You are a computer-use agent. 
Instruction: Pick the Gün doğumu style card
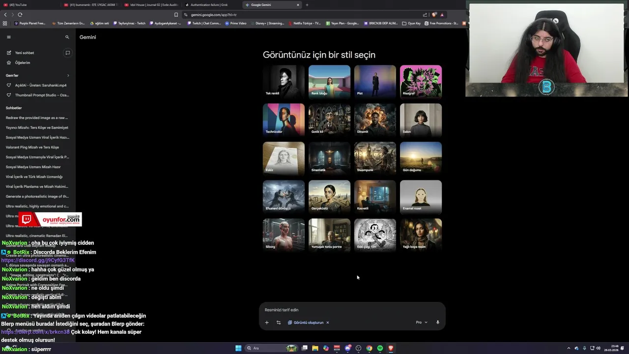point(421,158)
